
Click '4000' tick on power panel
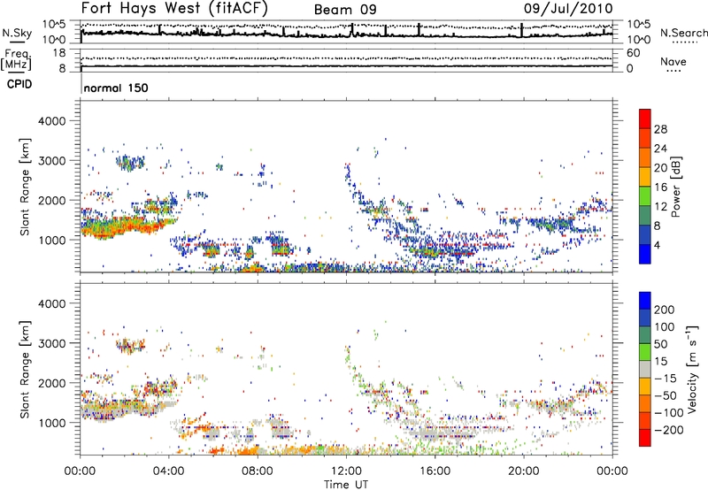tap(51, 121)
